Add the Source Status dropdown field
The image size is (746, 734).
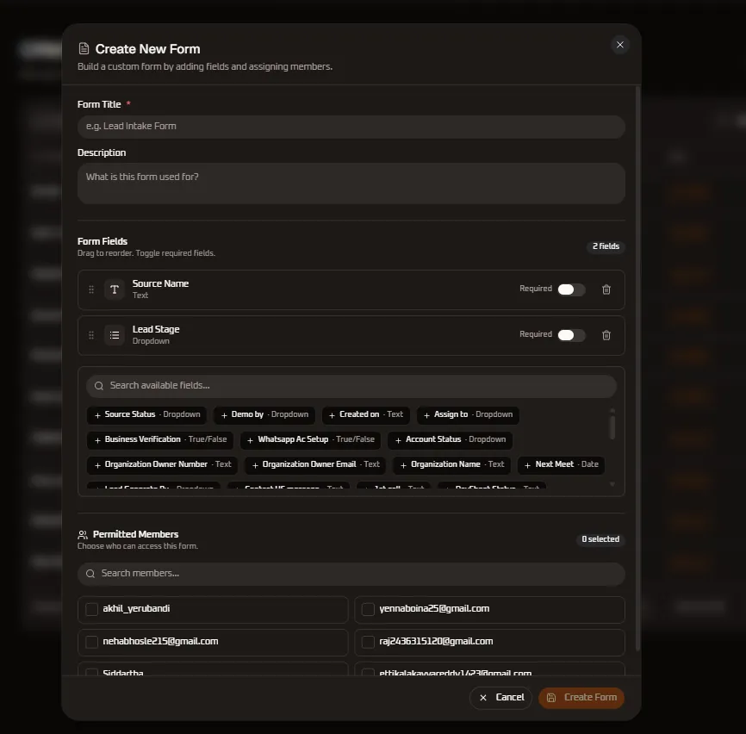(x=147, y=414)
